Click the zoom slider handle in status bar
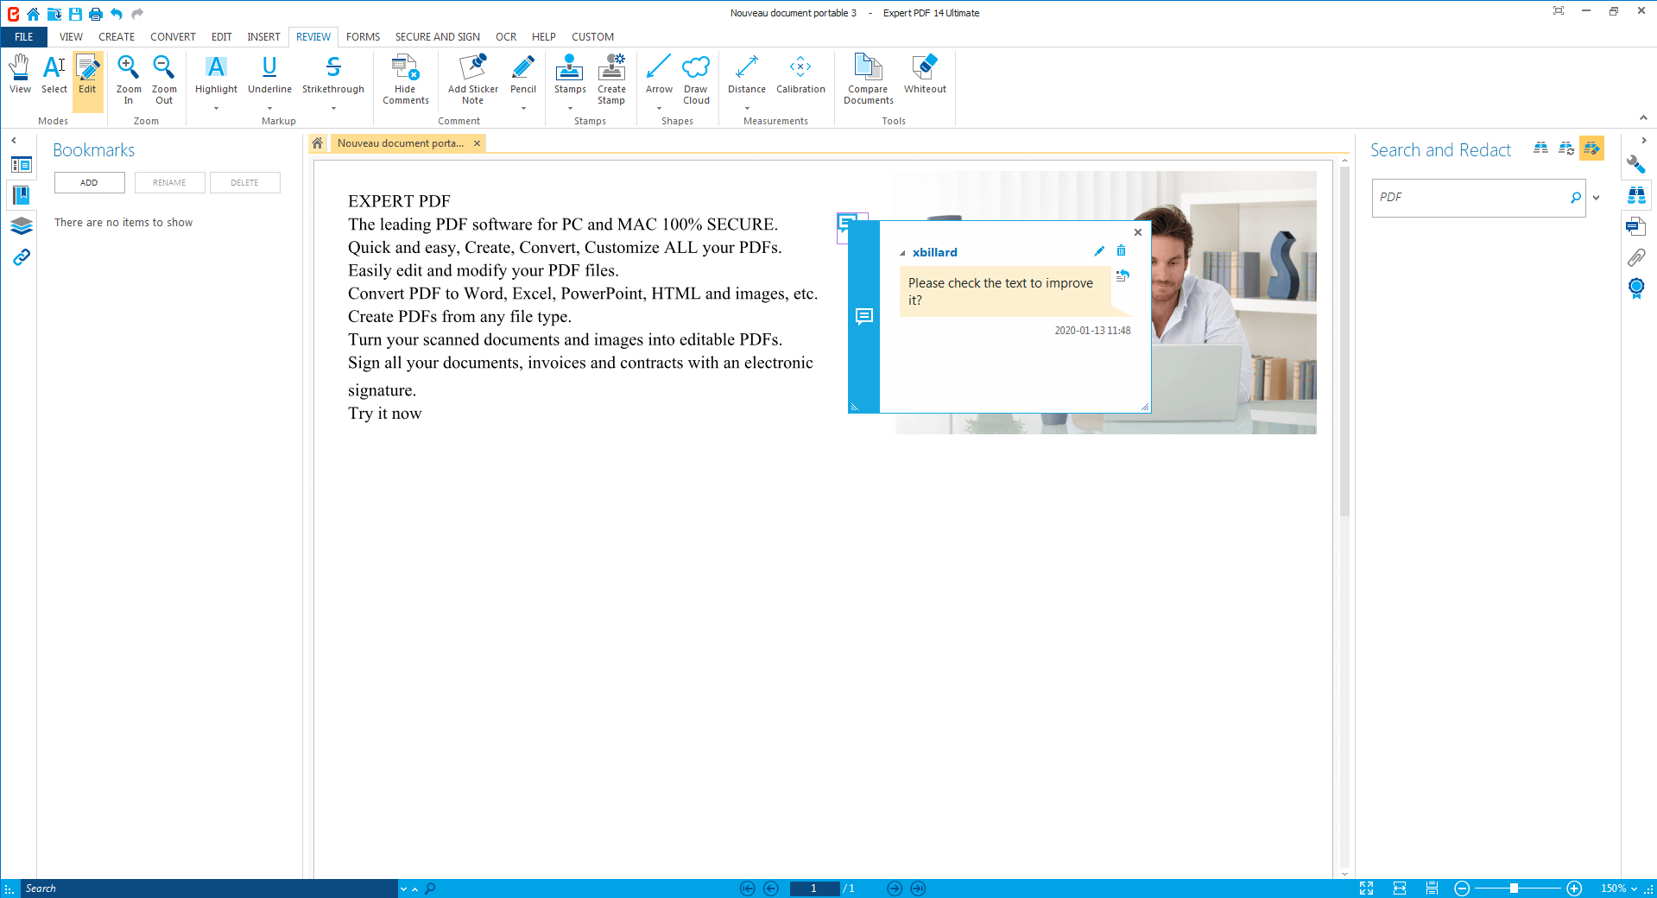1657x898 pixels. (x=1514, y=889)
